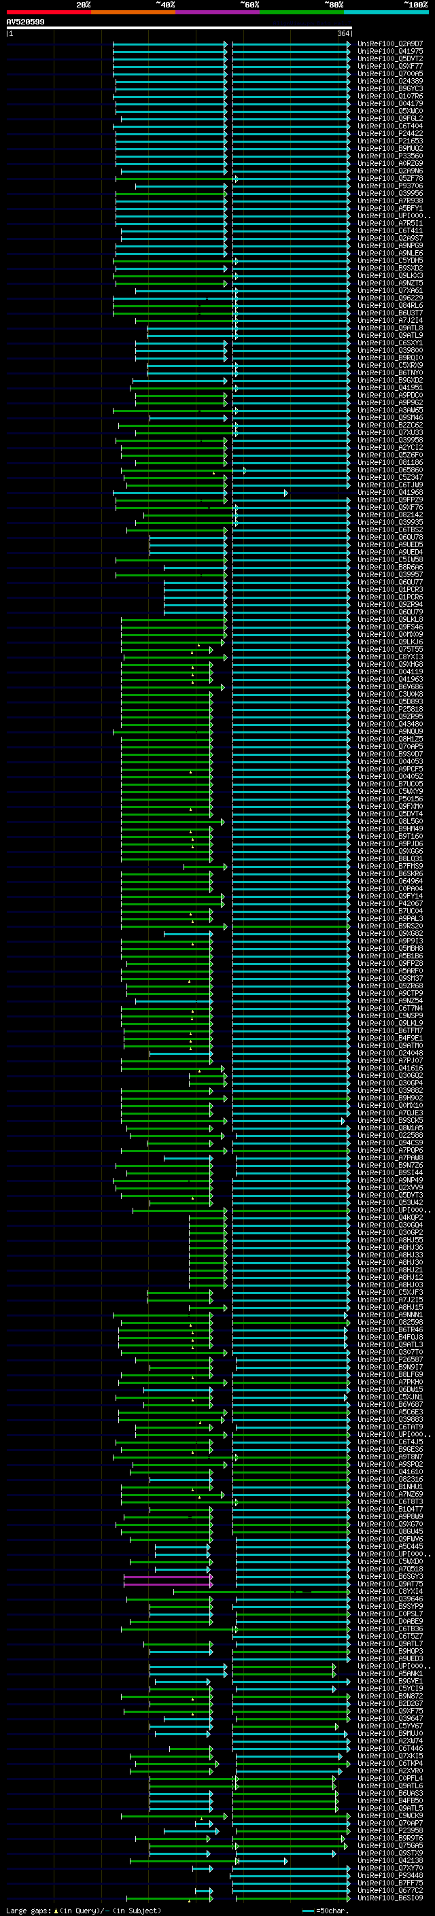Image resolution: width=435 pixels, height=1916 pixels.
Task: Select label UniRef100_B9S0D7
Action: pos(390,754)
